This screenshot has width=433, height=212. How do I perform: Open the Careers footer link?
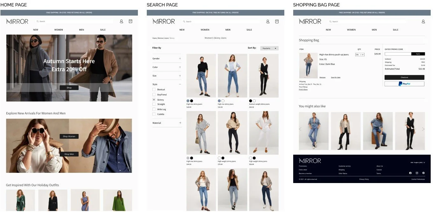click(379, 170)
